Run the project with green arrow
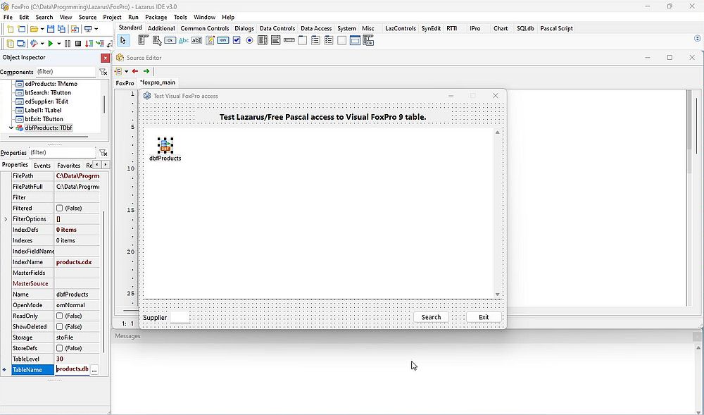Screen dimensions: 704x415 pos(51,44)
